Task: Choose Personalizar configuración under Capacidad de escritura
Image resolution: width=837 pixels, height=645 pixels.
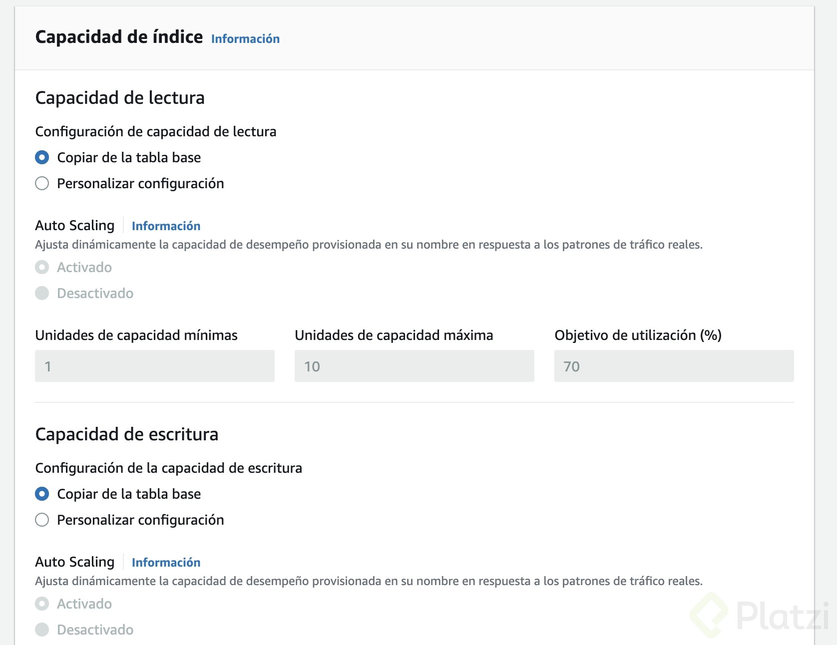Action: click(42, 520)
